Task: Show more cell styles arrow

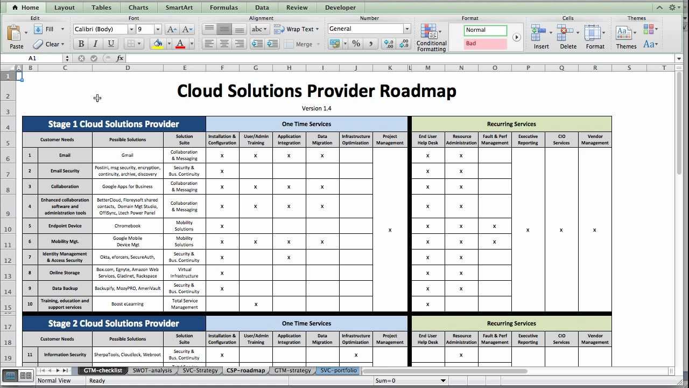Action: [x=516, y=37]
